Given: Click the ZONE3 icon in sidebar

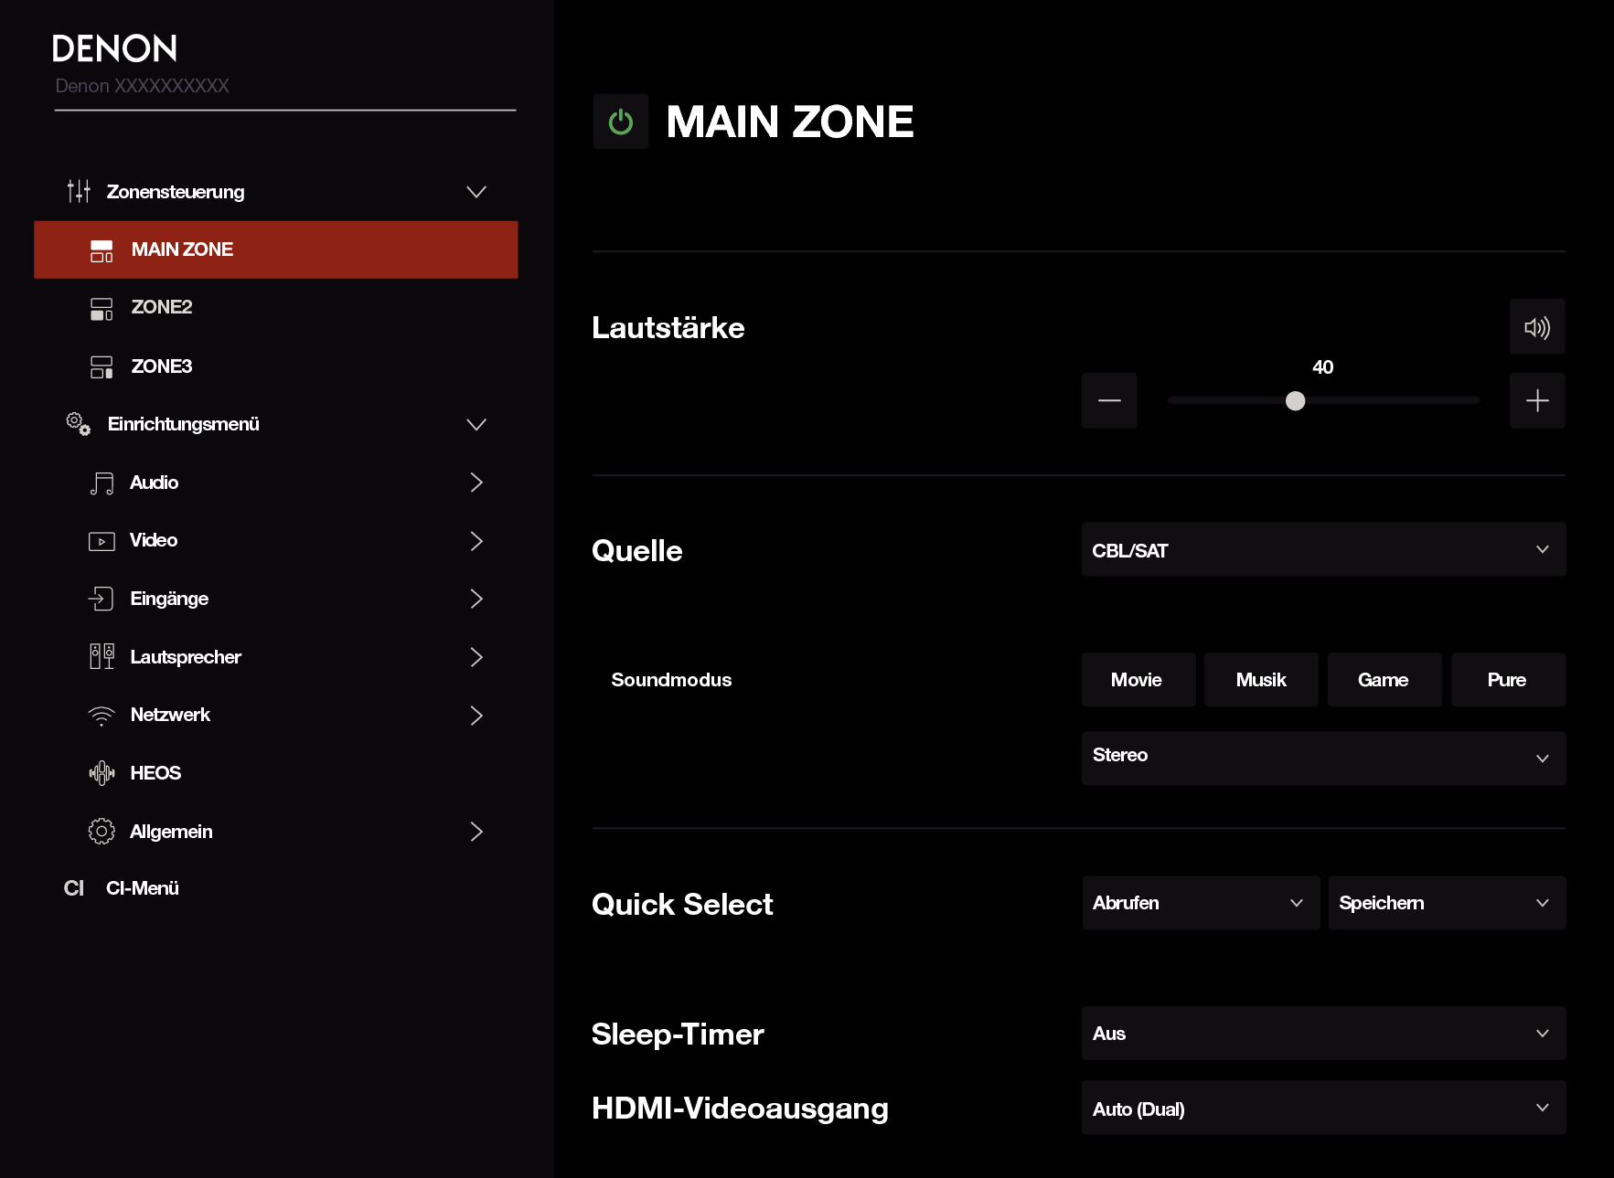Looking at the screenshot, I should pos(102,366).
